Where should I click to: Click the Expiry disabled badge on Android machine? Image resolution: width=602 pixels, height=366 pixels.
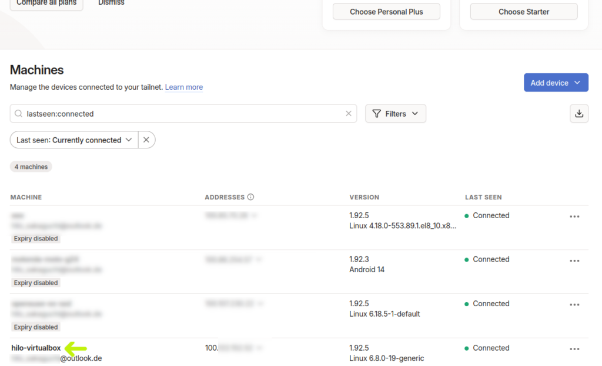pos(36,283)
